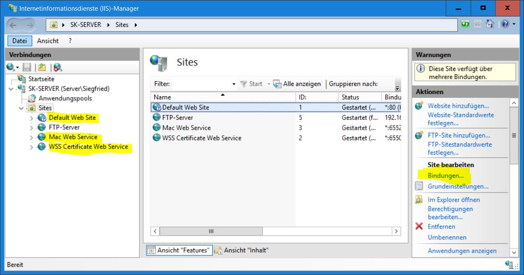524x275 pixels.
Task: Open the Ansicht menu
Action: click(48, 40)
